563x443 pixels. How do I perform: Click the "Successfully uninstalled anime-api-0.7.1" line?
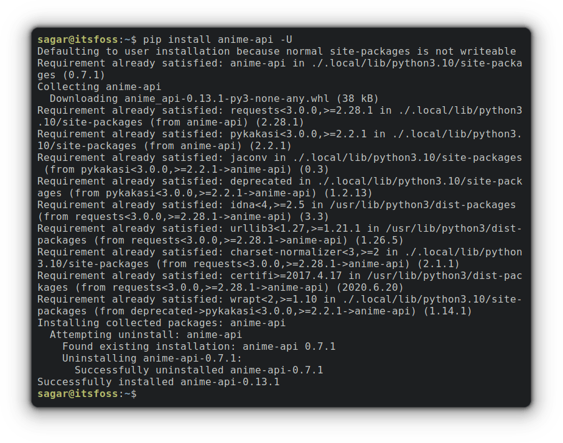point(198,370)
